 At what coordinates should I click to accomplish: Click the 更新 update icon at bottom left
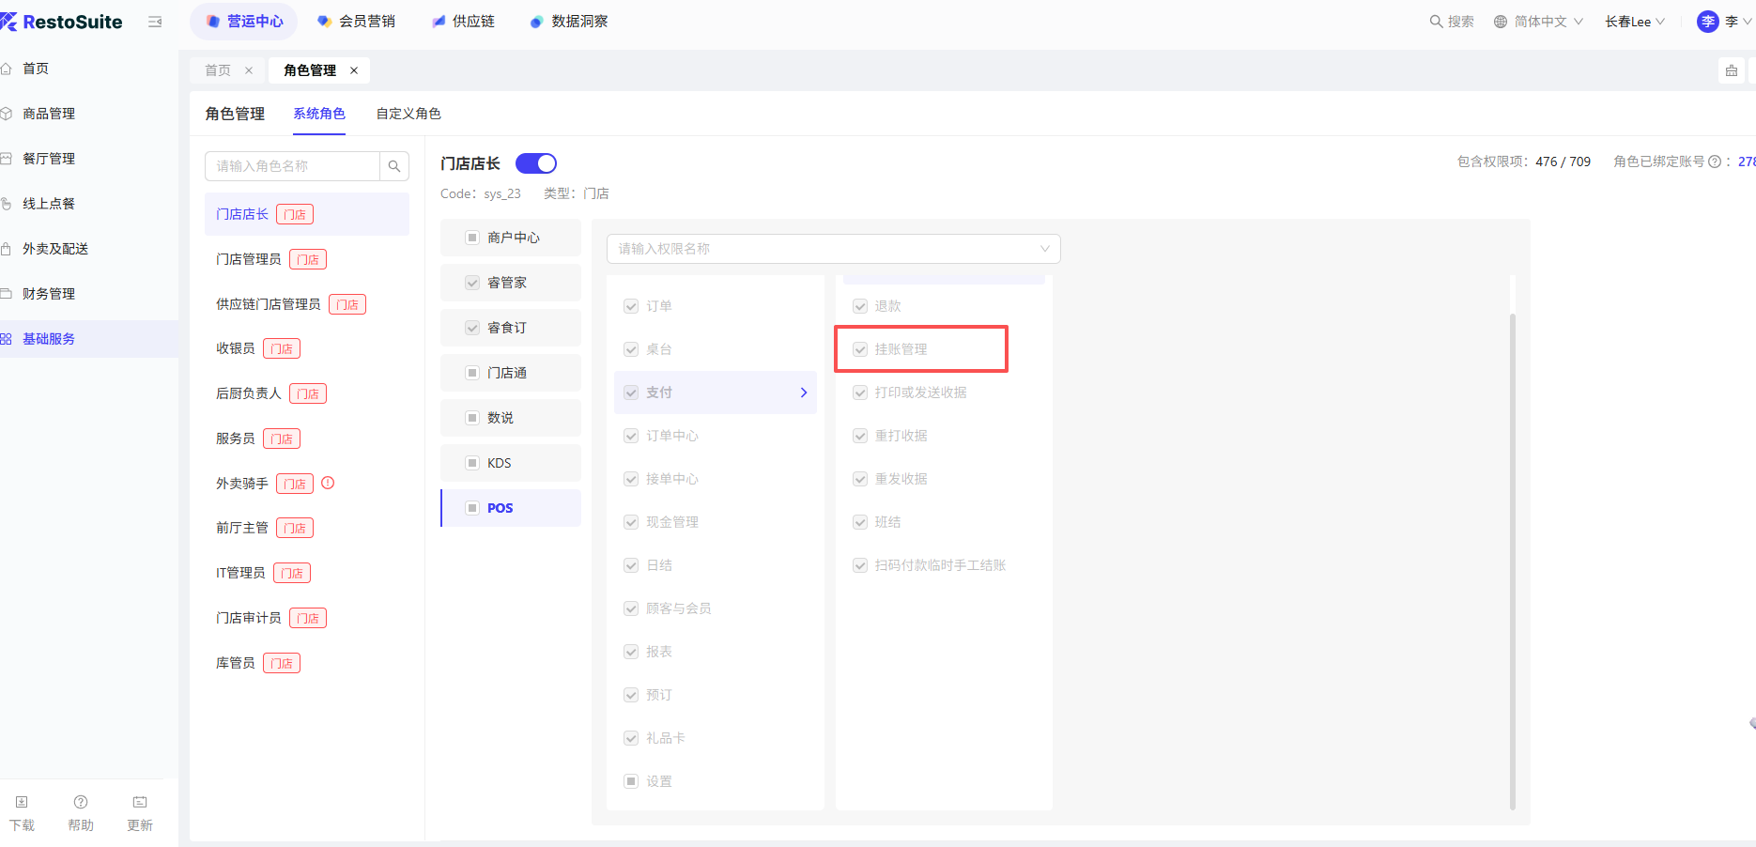[140, 802]
